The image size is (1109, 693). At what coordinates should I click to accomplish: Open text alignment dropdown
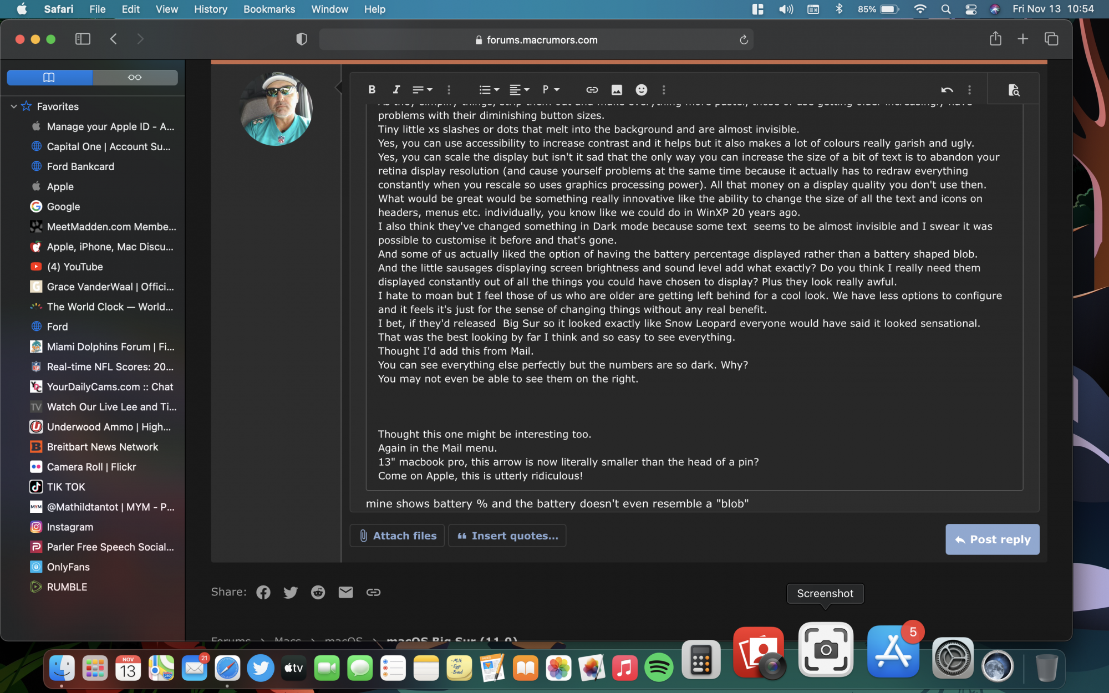point(519,90)
